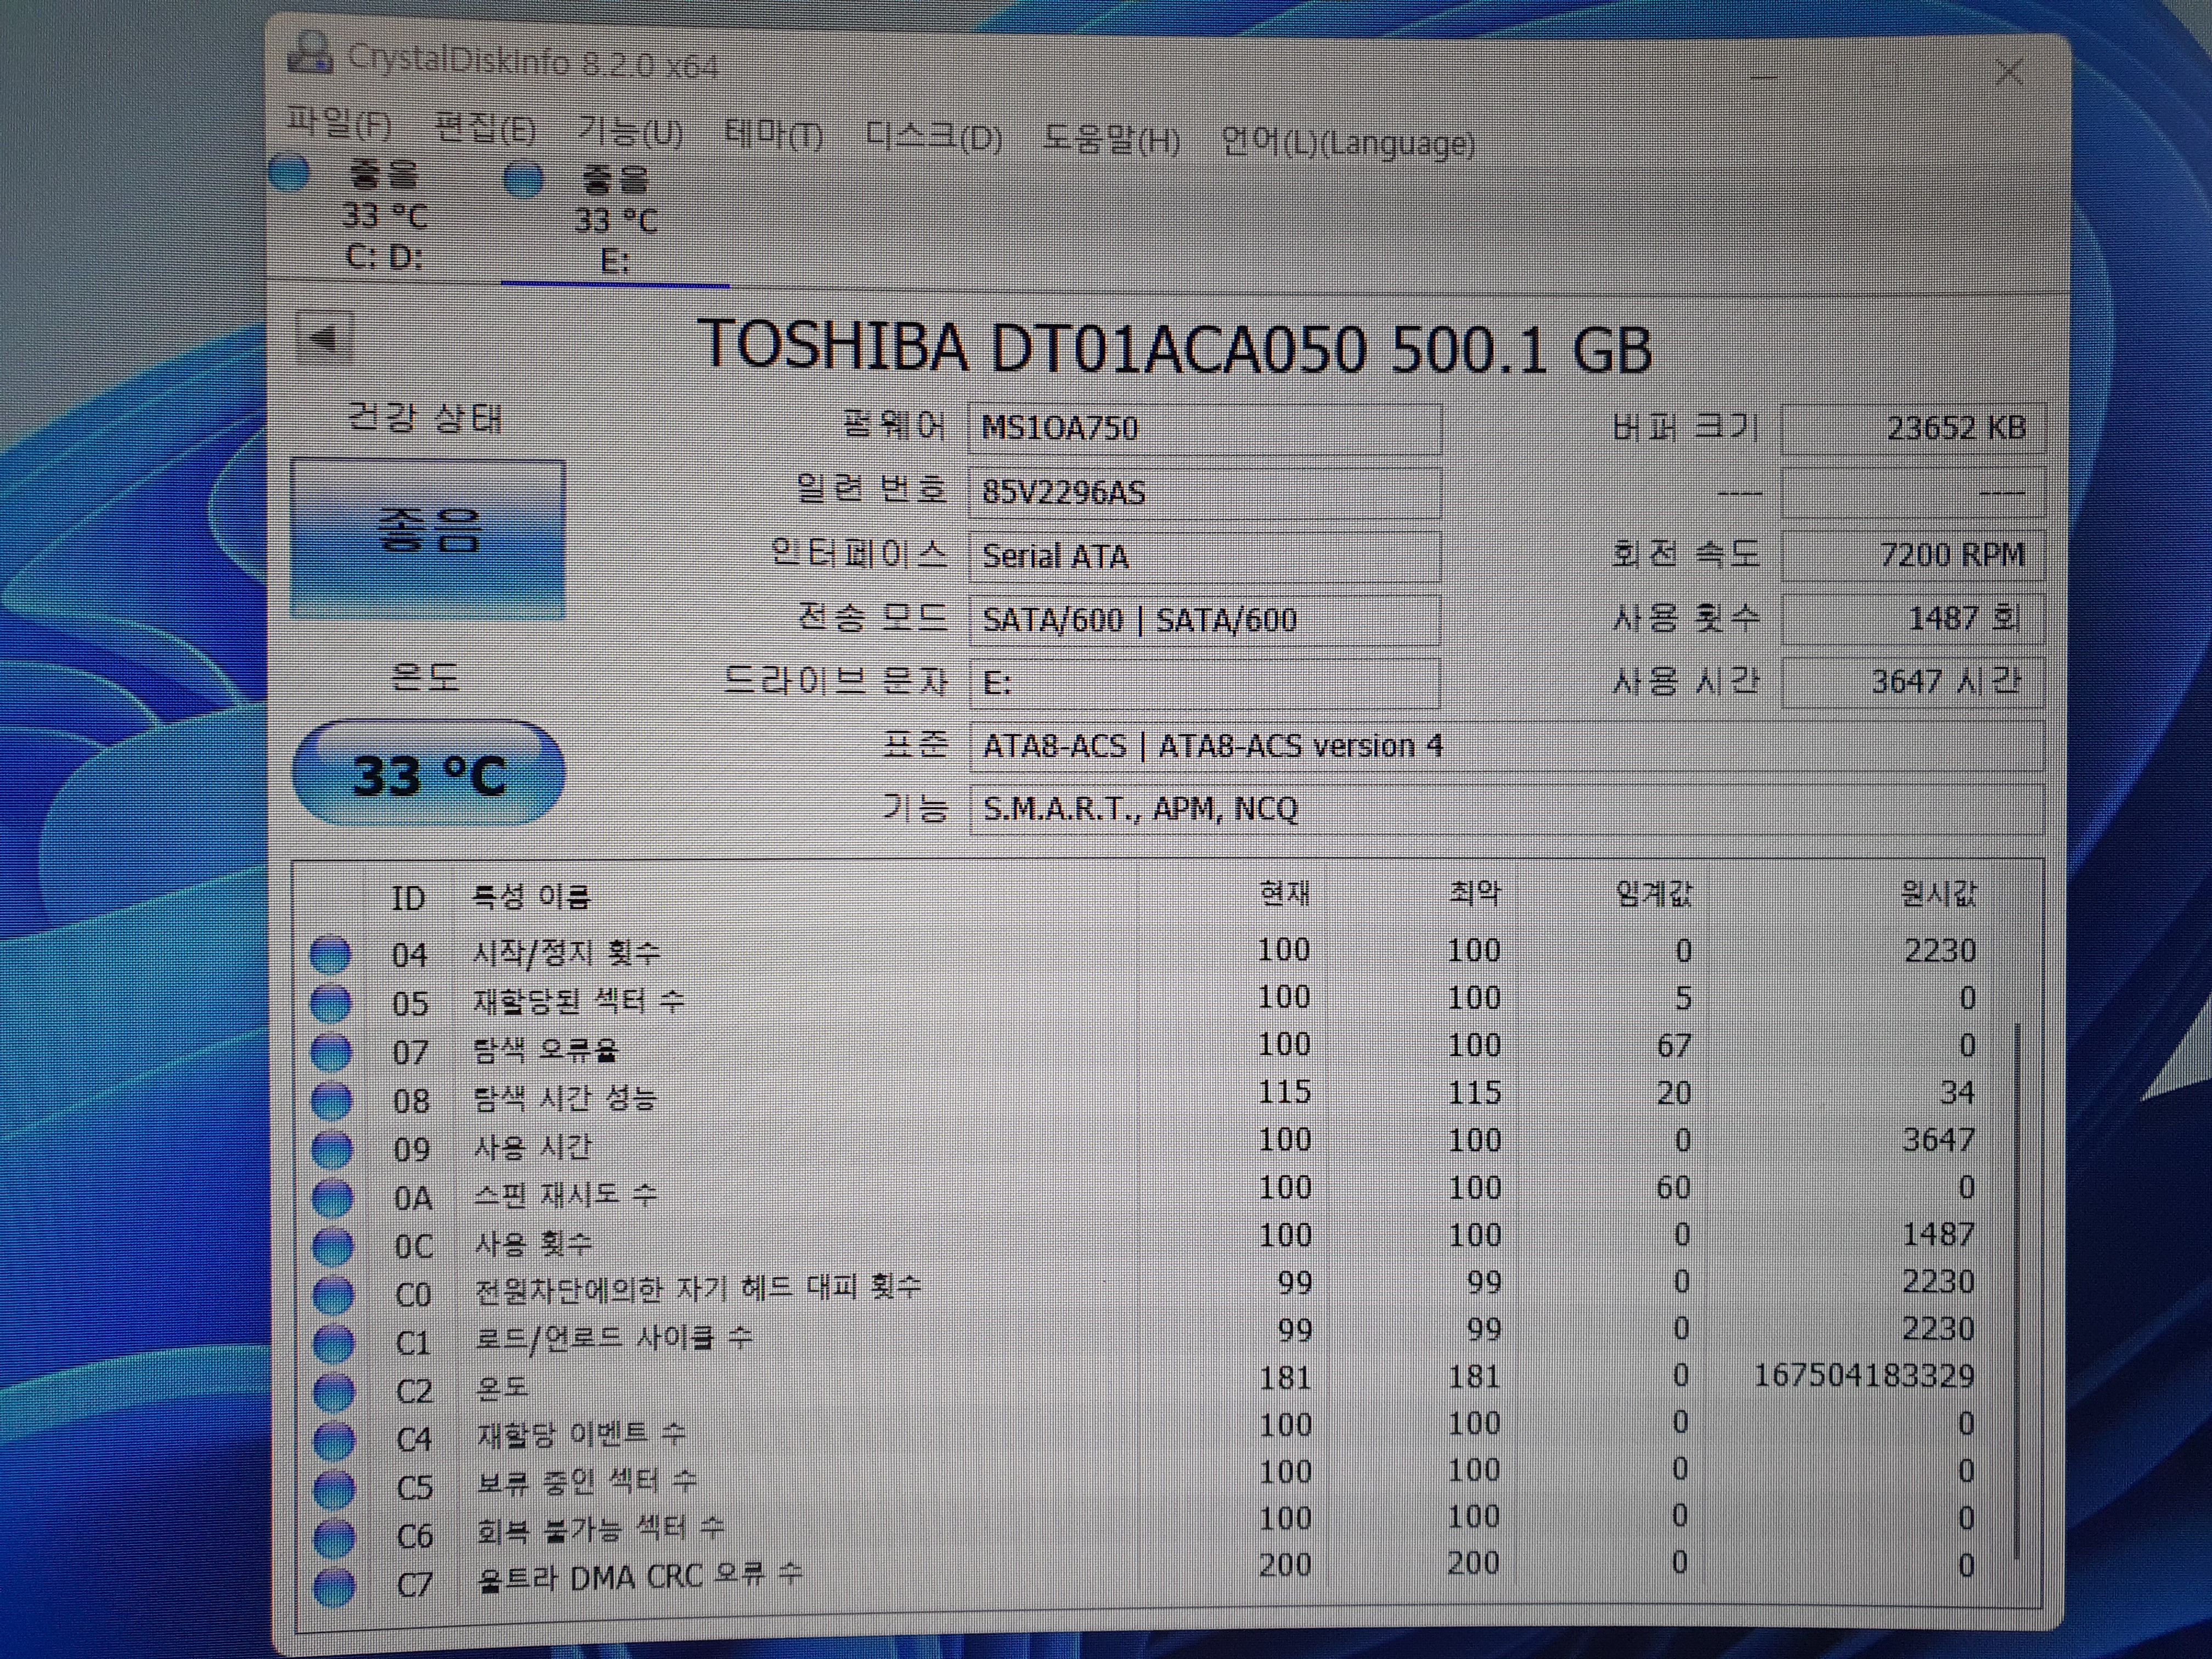Open the 파일(F) menu
Viewport: 2212px width, 1659px height.
click(339, 124)
